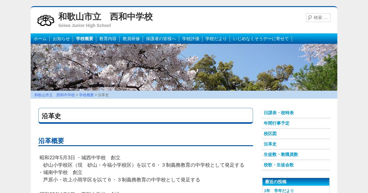Viewport: 368px width, 193px height.
Task: Click breadcrumb text 沿革史
Action: pos(103,95)
